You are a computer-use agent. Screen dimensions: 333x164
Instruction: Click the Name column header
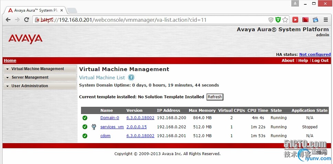point(107,111)
